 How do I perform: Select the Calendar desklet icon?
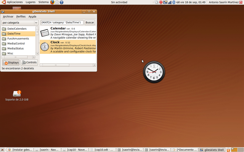45,33
